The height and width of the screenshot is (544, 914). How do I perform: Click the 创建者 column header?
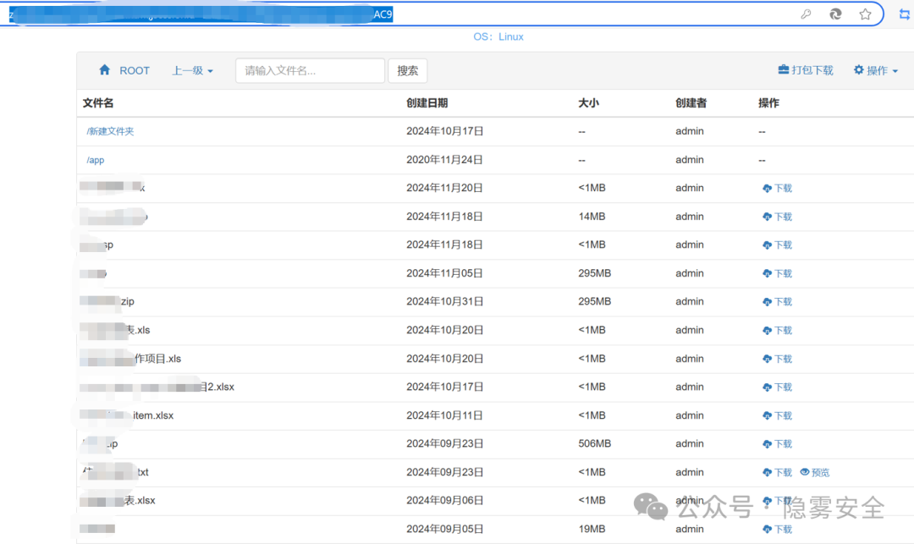pos(691,103)
